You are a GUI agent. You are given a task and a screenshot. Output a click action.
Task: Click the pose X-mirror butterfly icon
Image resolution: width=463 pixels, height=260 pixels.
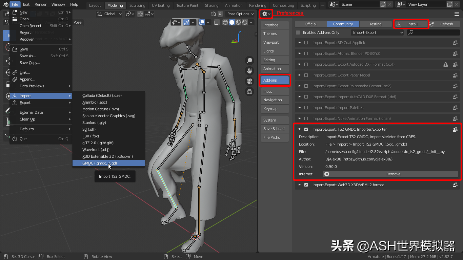click(x=214, y=14)
